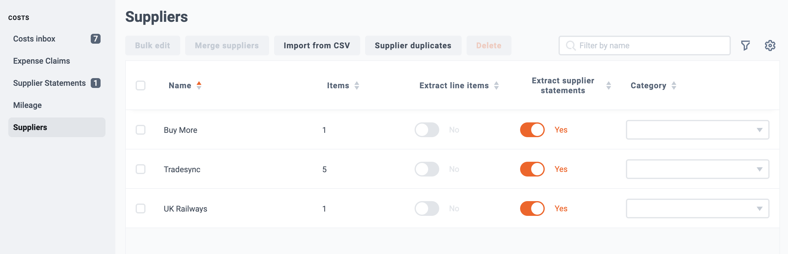The height and width of the screenshot is (254, 788).
Task: Tick the UK Railways row checkbox
Action: [x=141, y=208]
